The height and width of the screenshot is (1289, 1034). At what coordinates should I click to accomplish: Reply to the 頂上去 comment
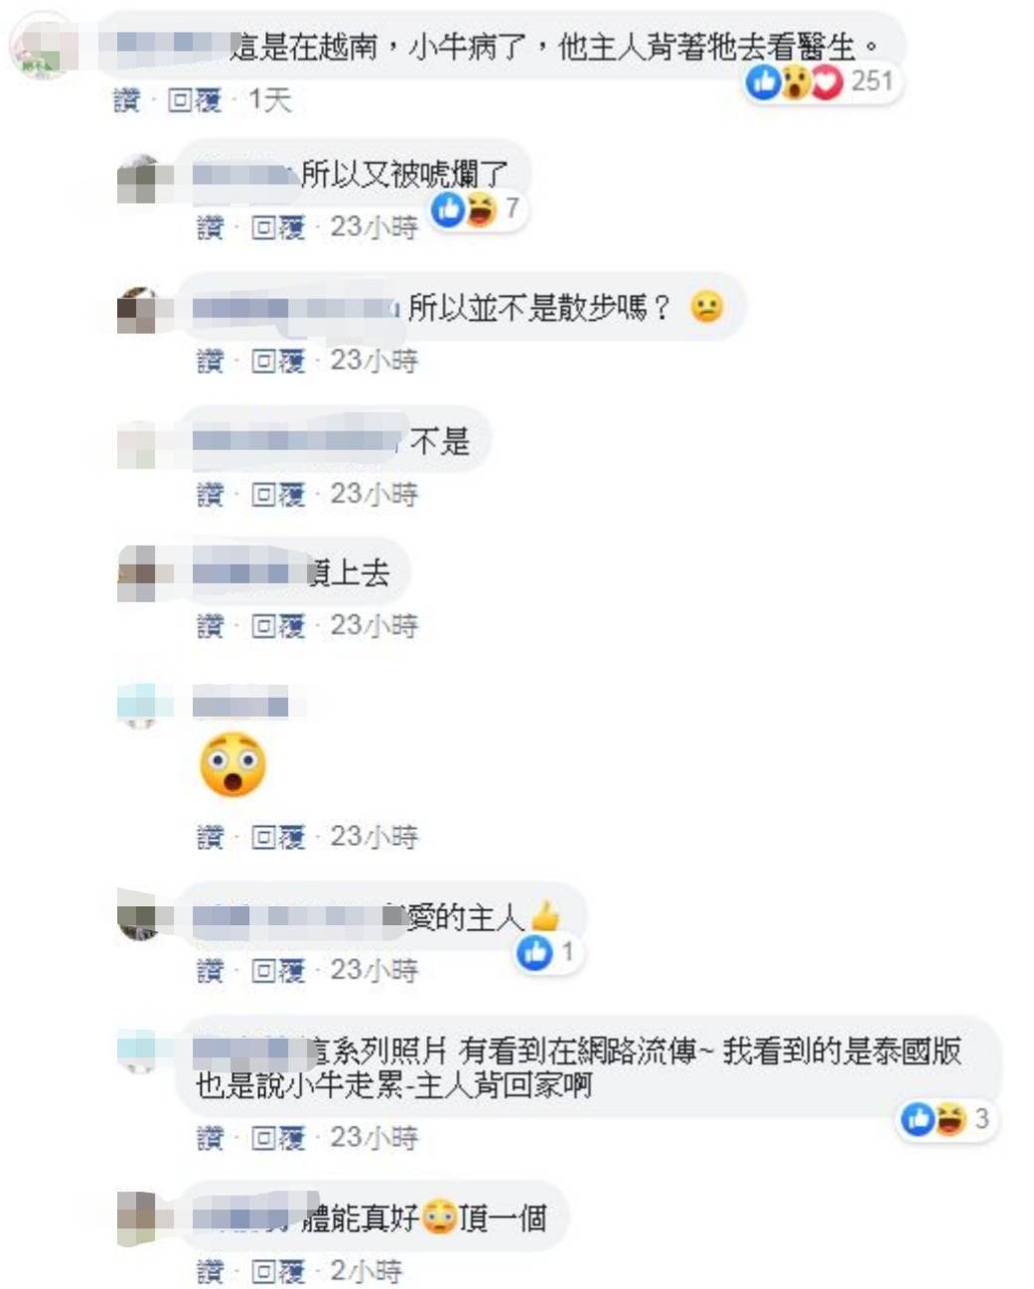[x=277, y=625]
